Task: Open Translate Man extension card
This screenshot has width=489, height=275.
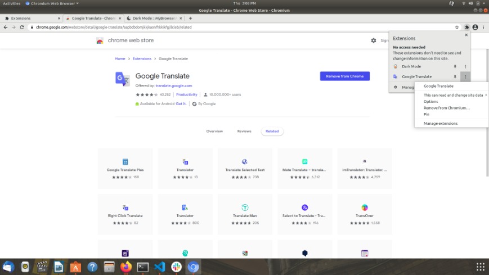Action: [x=245, y=214]
